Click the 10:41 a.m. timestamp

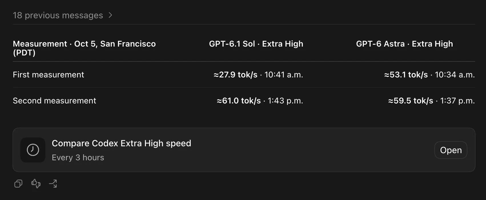point(284,75)
